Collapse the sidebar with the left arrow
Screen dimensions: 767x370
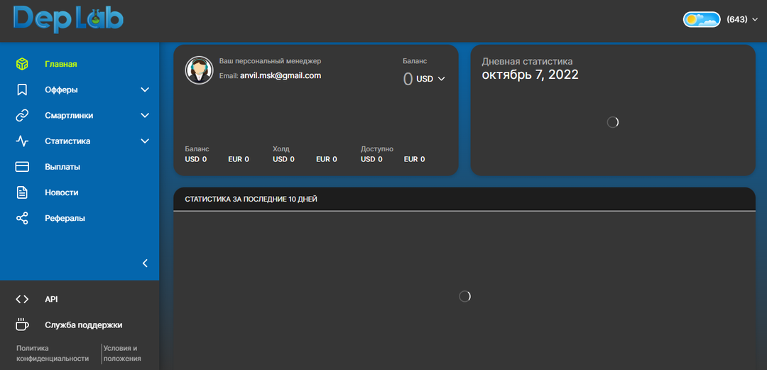pyautogui.click(x=145, y=263)
